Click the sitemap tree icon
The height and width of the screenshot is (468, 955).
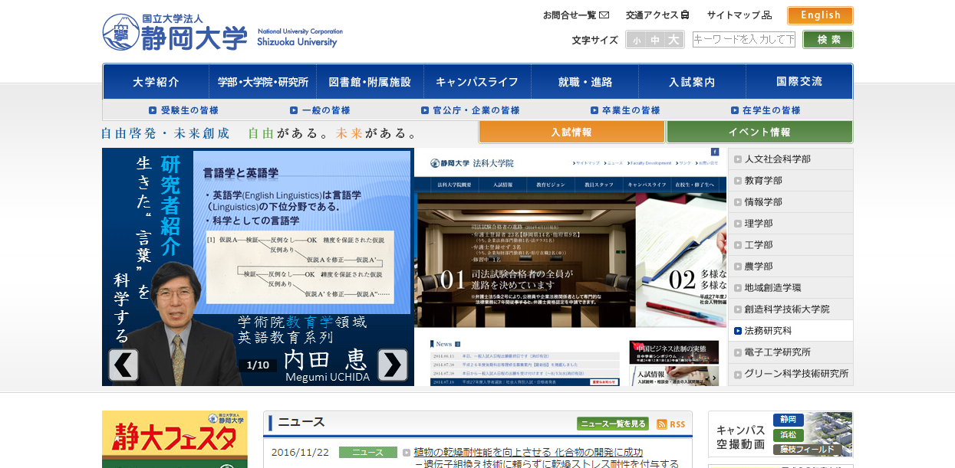[767, 15]
